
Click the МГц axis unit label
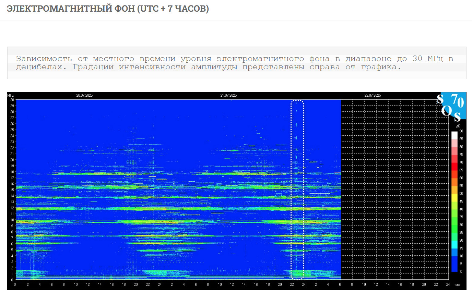click(10, 95)
